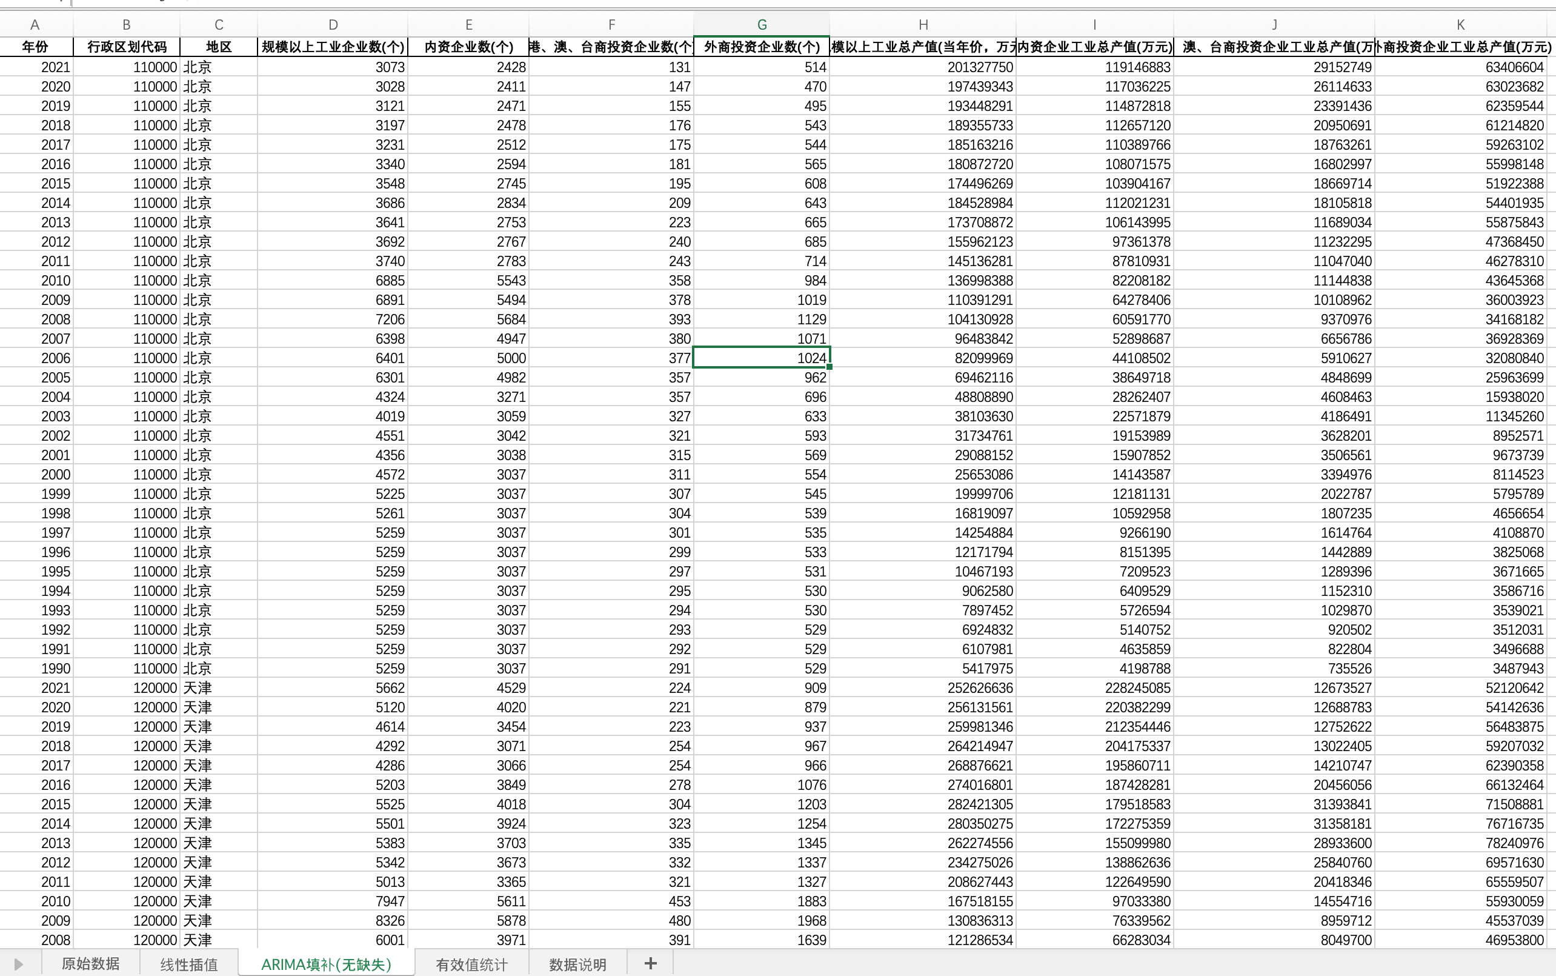
Task: Click the 行政区划代码 header cell
Action: tap(127, 47)
